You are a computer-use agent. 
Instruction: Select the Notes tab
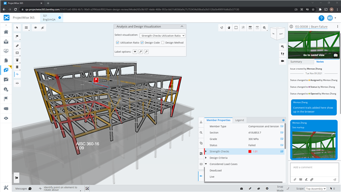[x=320, y=62]
